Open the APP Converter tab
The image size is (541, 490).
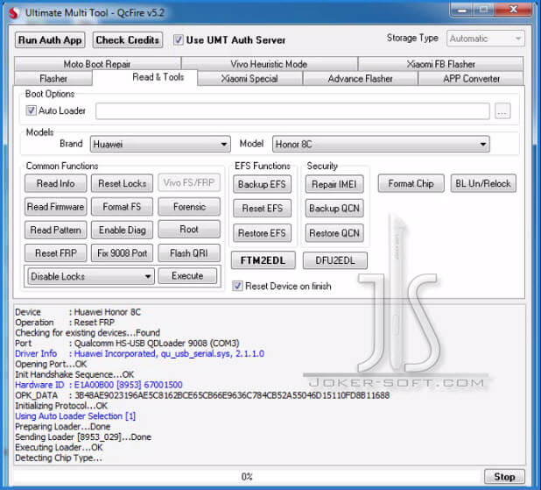pos(471,78)
